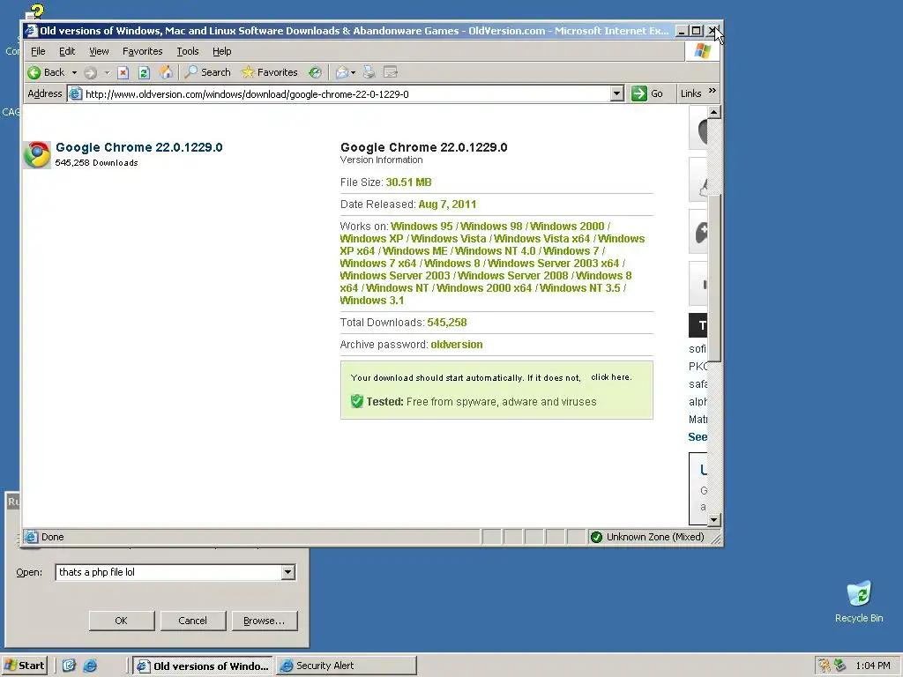Click the Windows flag logo in IE
The image size is (903, 677).
tap(702, 51)
